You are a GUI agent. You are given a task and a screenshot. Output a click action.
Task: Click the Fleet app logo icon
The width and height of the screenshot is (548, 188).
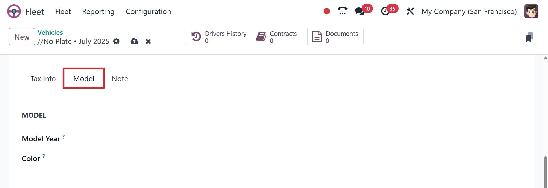14,11
